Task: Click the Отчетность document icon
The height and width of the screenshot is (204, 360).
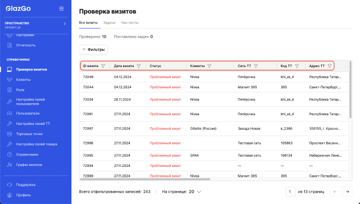Action: [x=9, y=45]
